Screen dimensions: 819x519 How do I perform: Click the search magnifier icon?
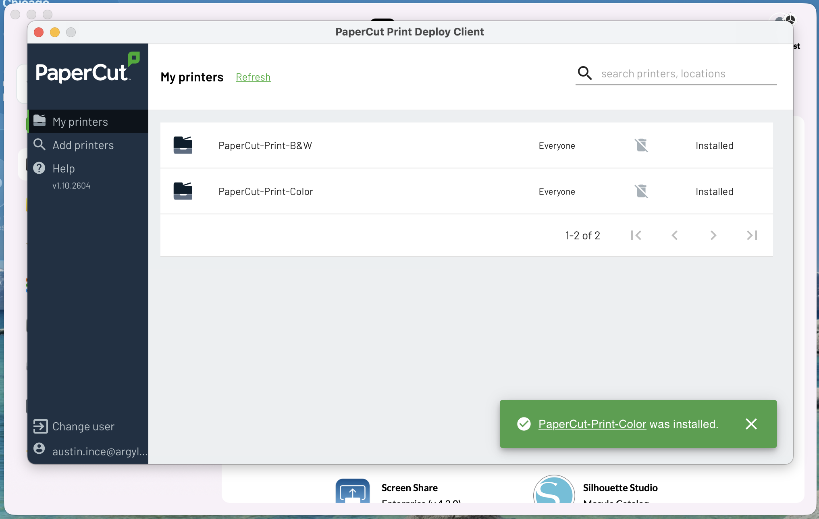coord(584,73)
